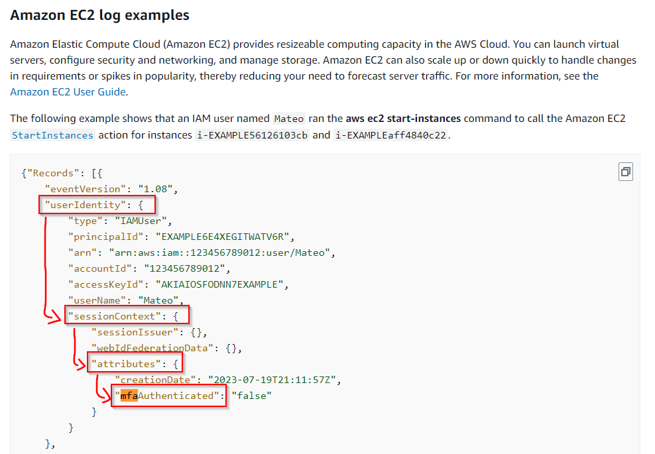Click the Amazon EC2 log examples heading
Image resolution: width=655 pixels, height=454 pixels.
tap(99, 15)
